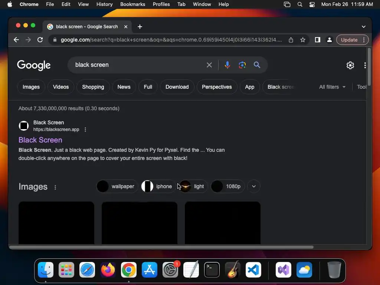
Task: Open the Chrome profile icon
Action: point(330,40)
